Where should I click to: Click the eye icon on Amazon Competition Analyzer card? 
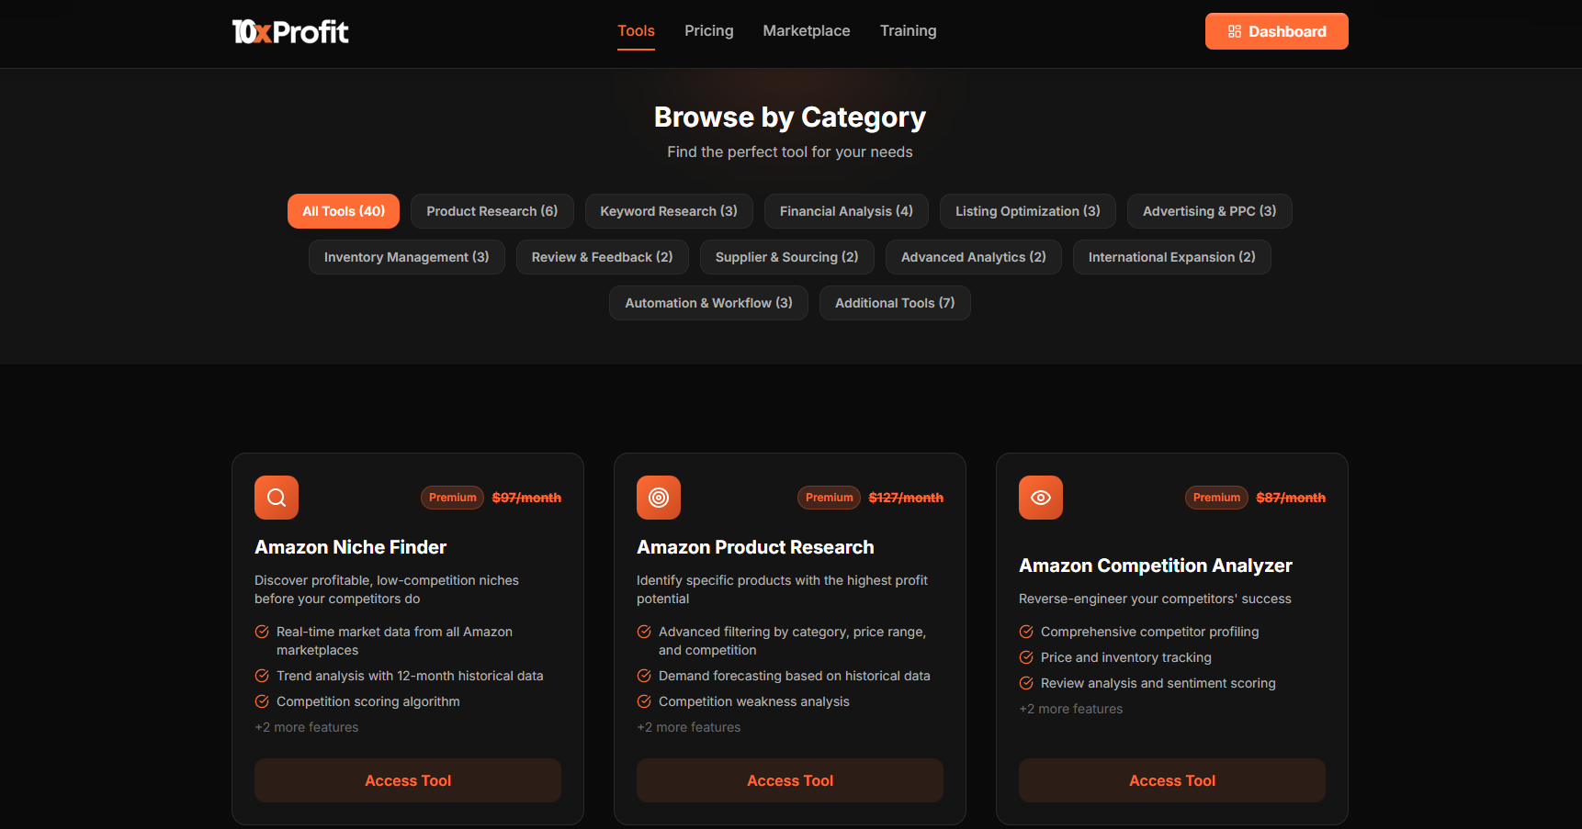(1040, 497)
